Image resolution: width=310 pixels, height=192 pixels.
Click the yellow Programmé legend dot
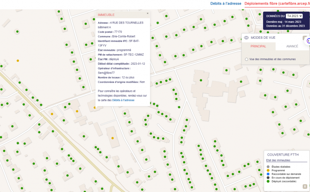[x=268, y=170]
